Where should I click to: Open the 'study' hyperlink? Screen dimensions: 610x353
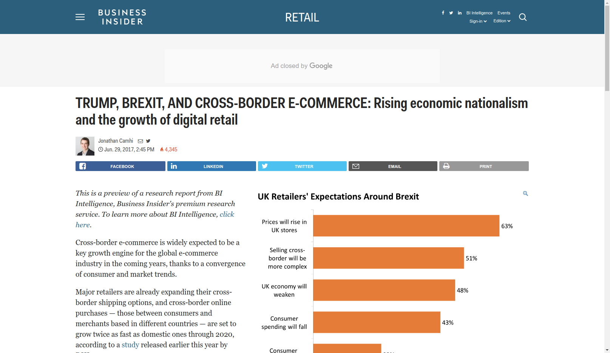tap(130, 345)
